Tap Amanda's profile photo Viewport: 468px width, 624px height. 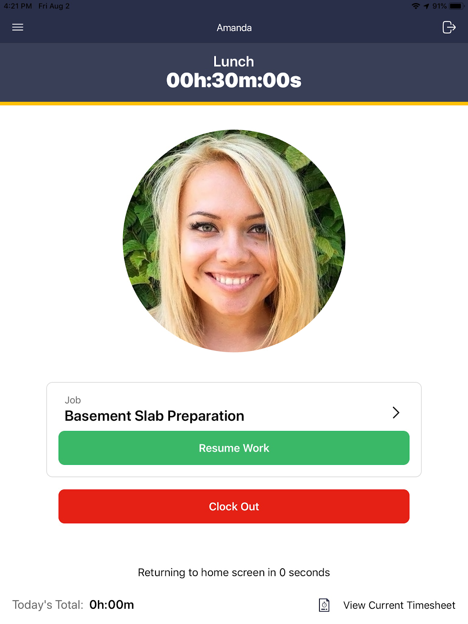pyautogui.click(x=234, y=241)
